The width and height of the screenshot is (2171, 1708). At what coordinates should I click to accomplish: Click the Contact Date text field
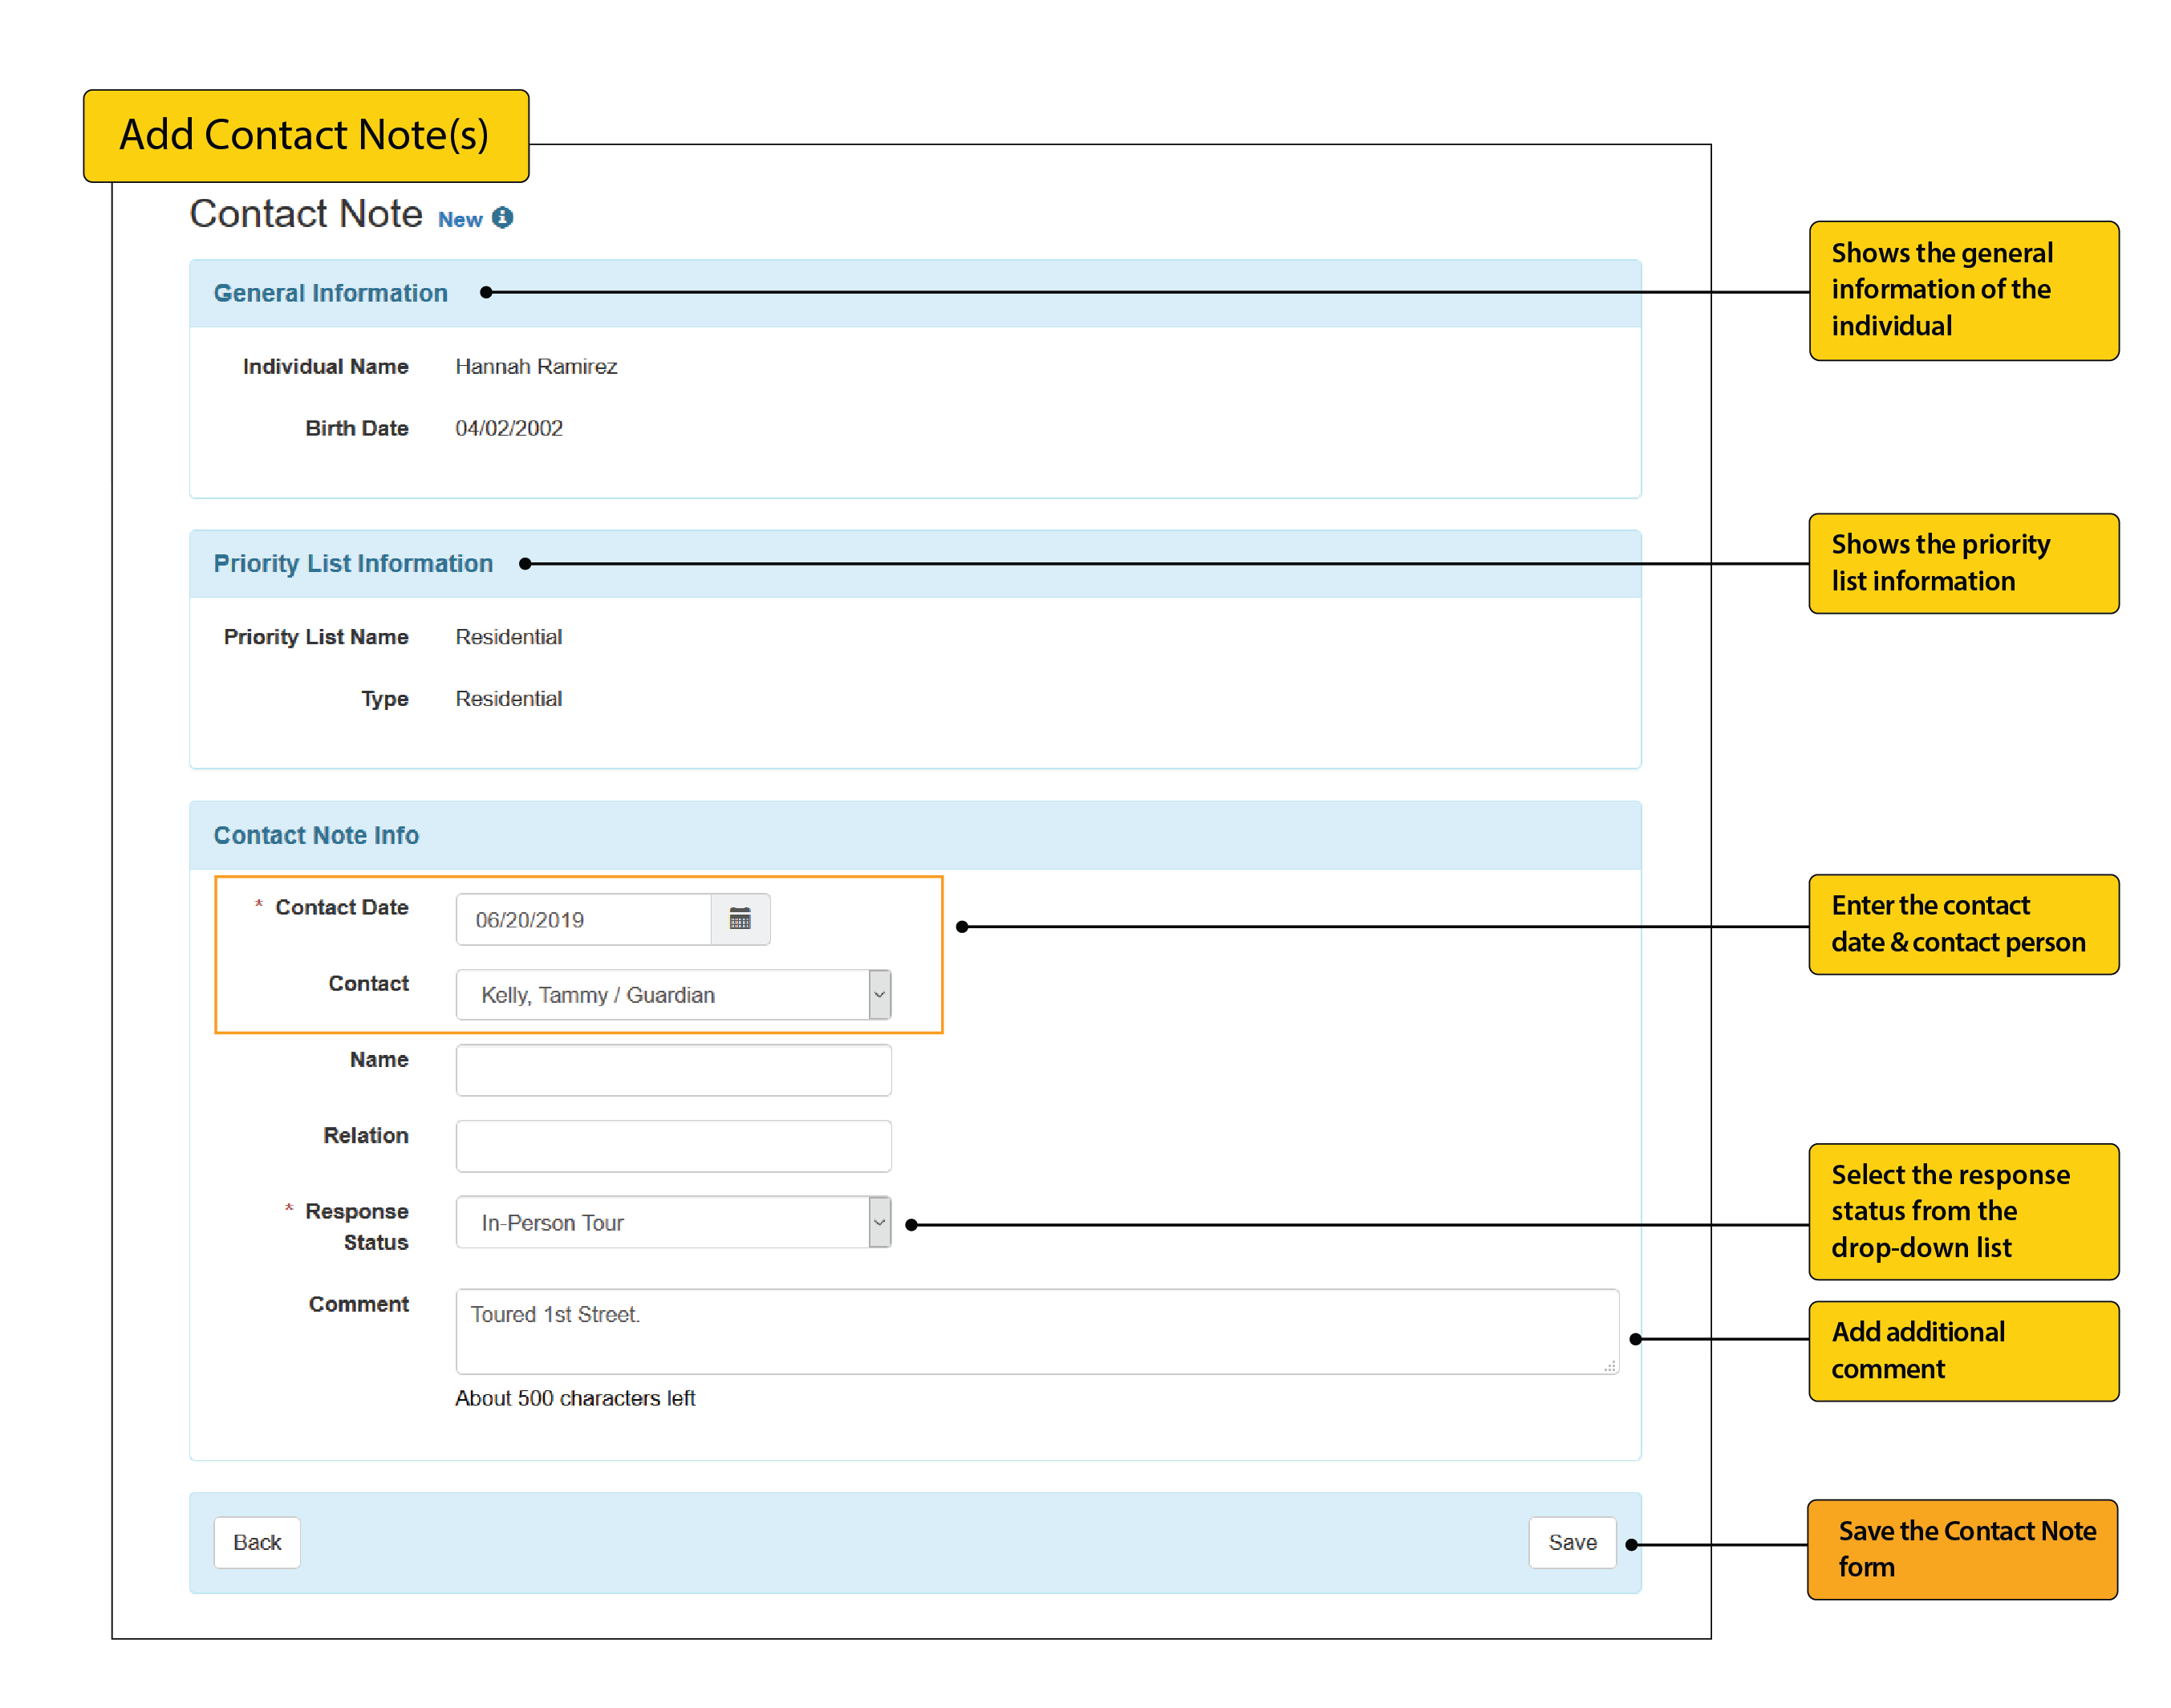pos(583,919)
